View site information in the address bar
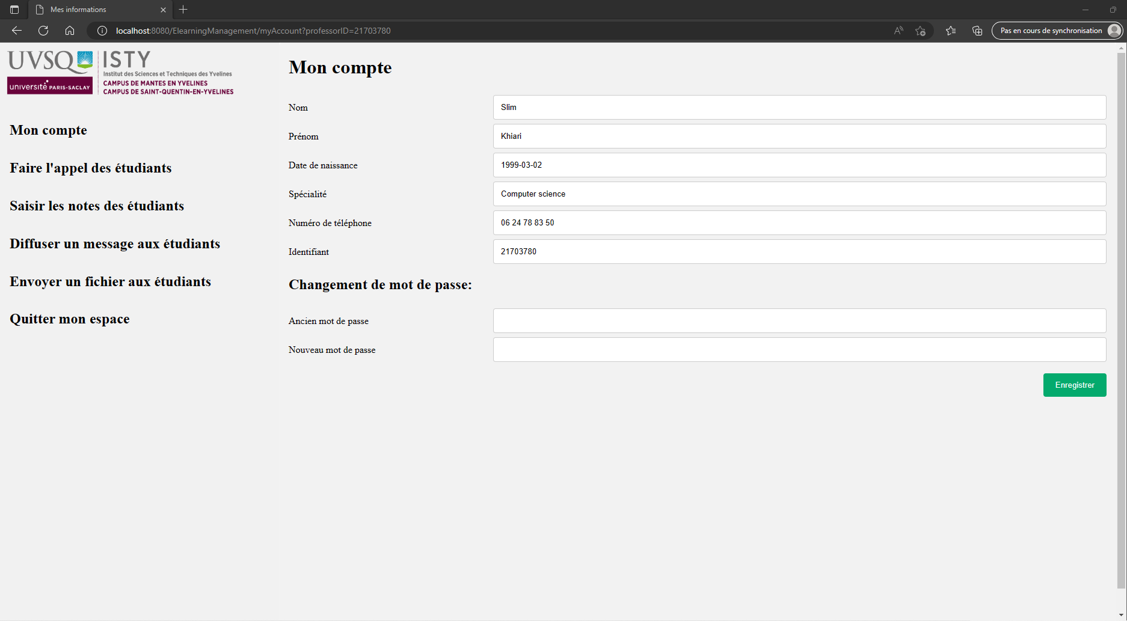Screen dimensions: 1127x621 click(101, 31)
